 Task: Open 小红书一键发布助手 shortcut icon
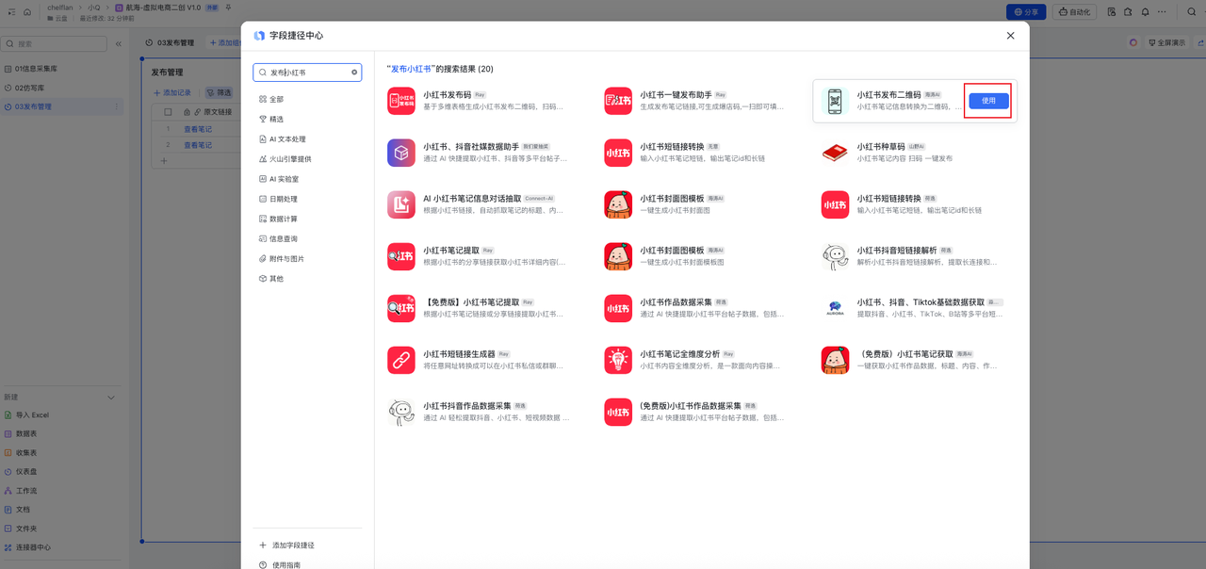pyautogui.click(x=618, y=101)
